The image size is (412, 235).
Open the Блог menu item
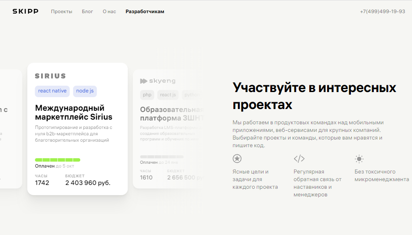tap(87, 11)
